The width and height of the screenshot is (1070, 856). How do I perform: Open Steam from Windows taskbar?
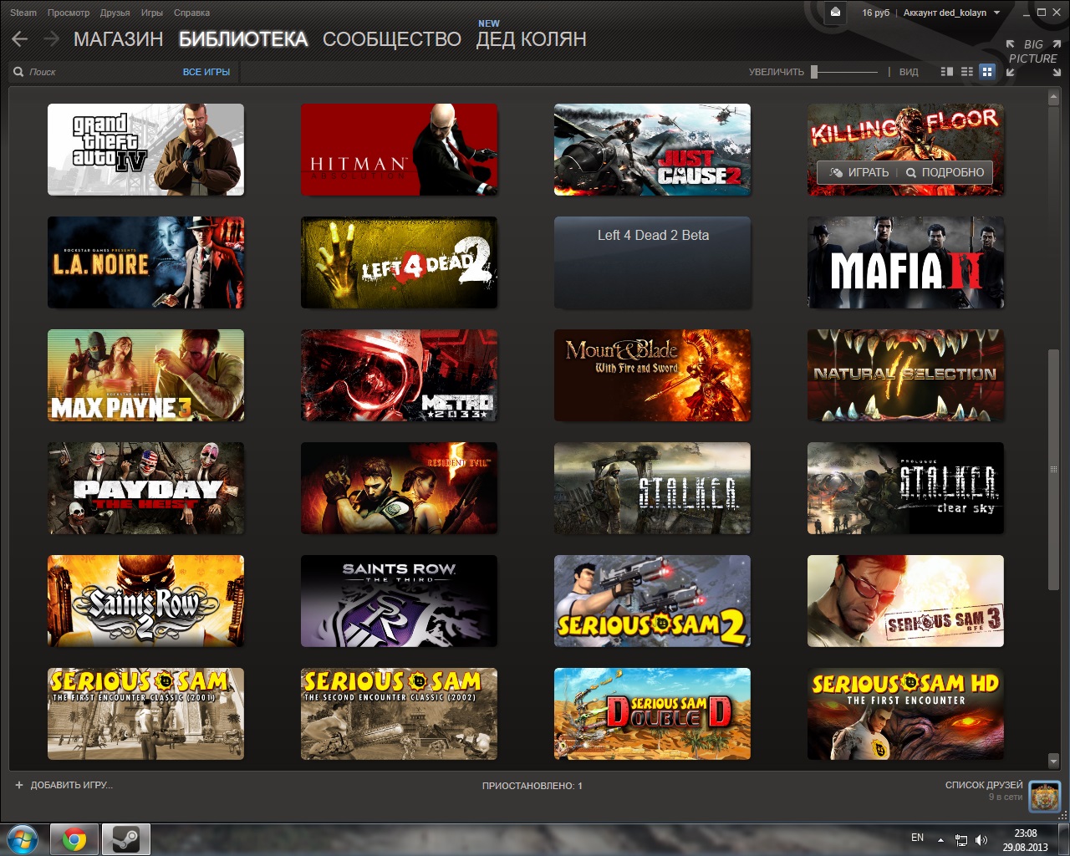(126, 839)
